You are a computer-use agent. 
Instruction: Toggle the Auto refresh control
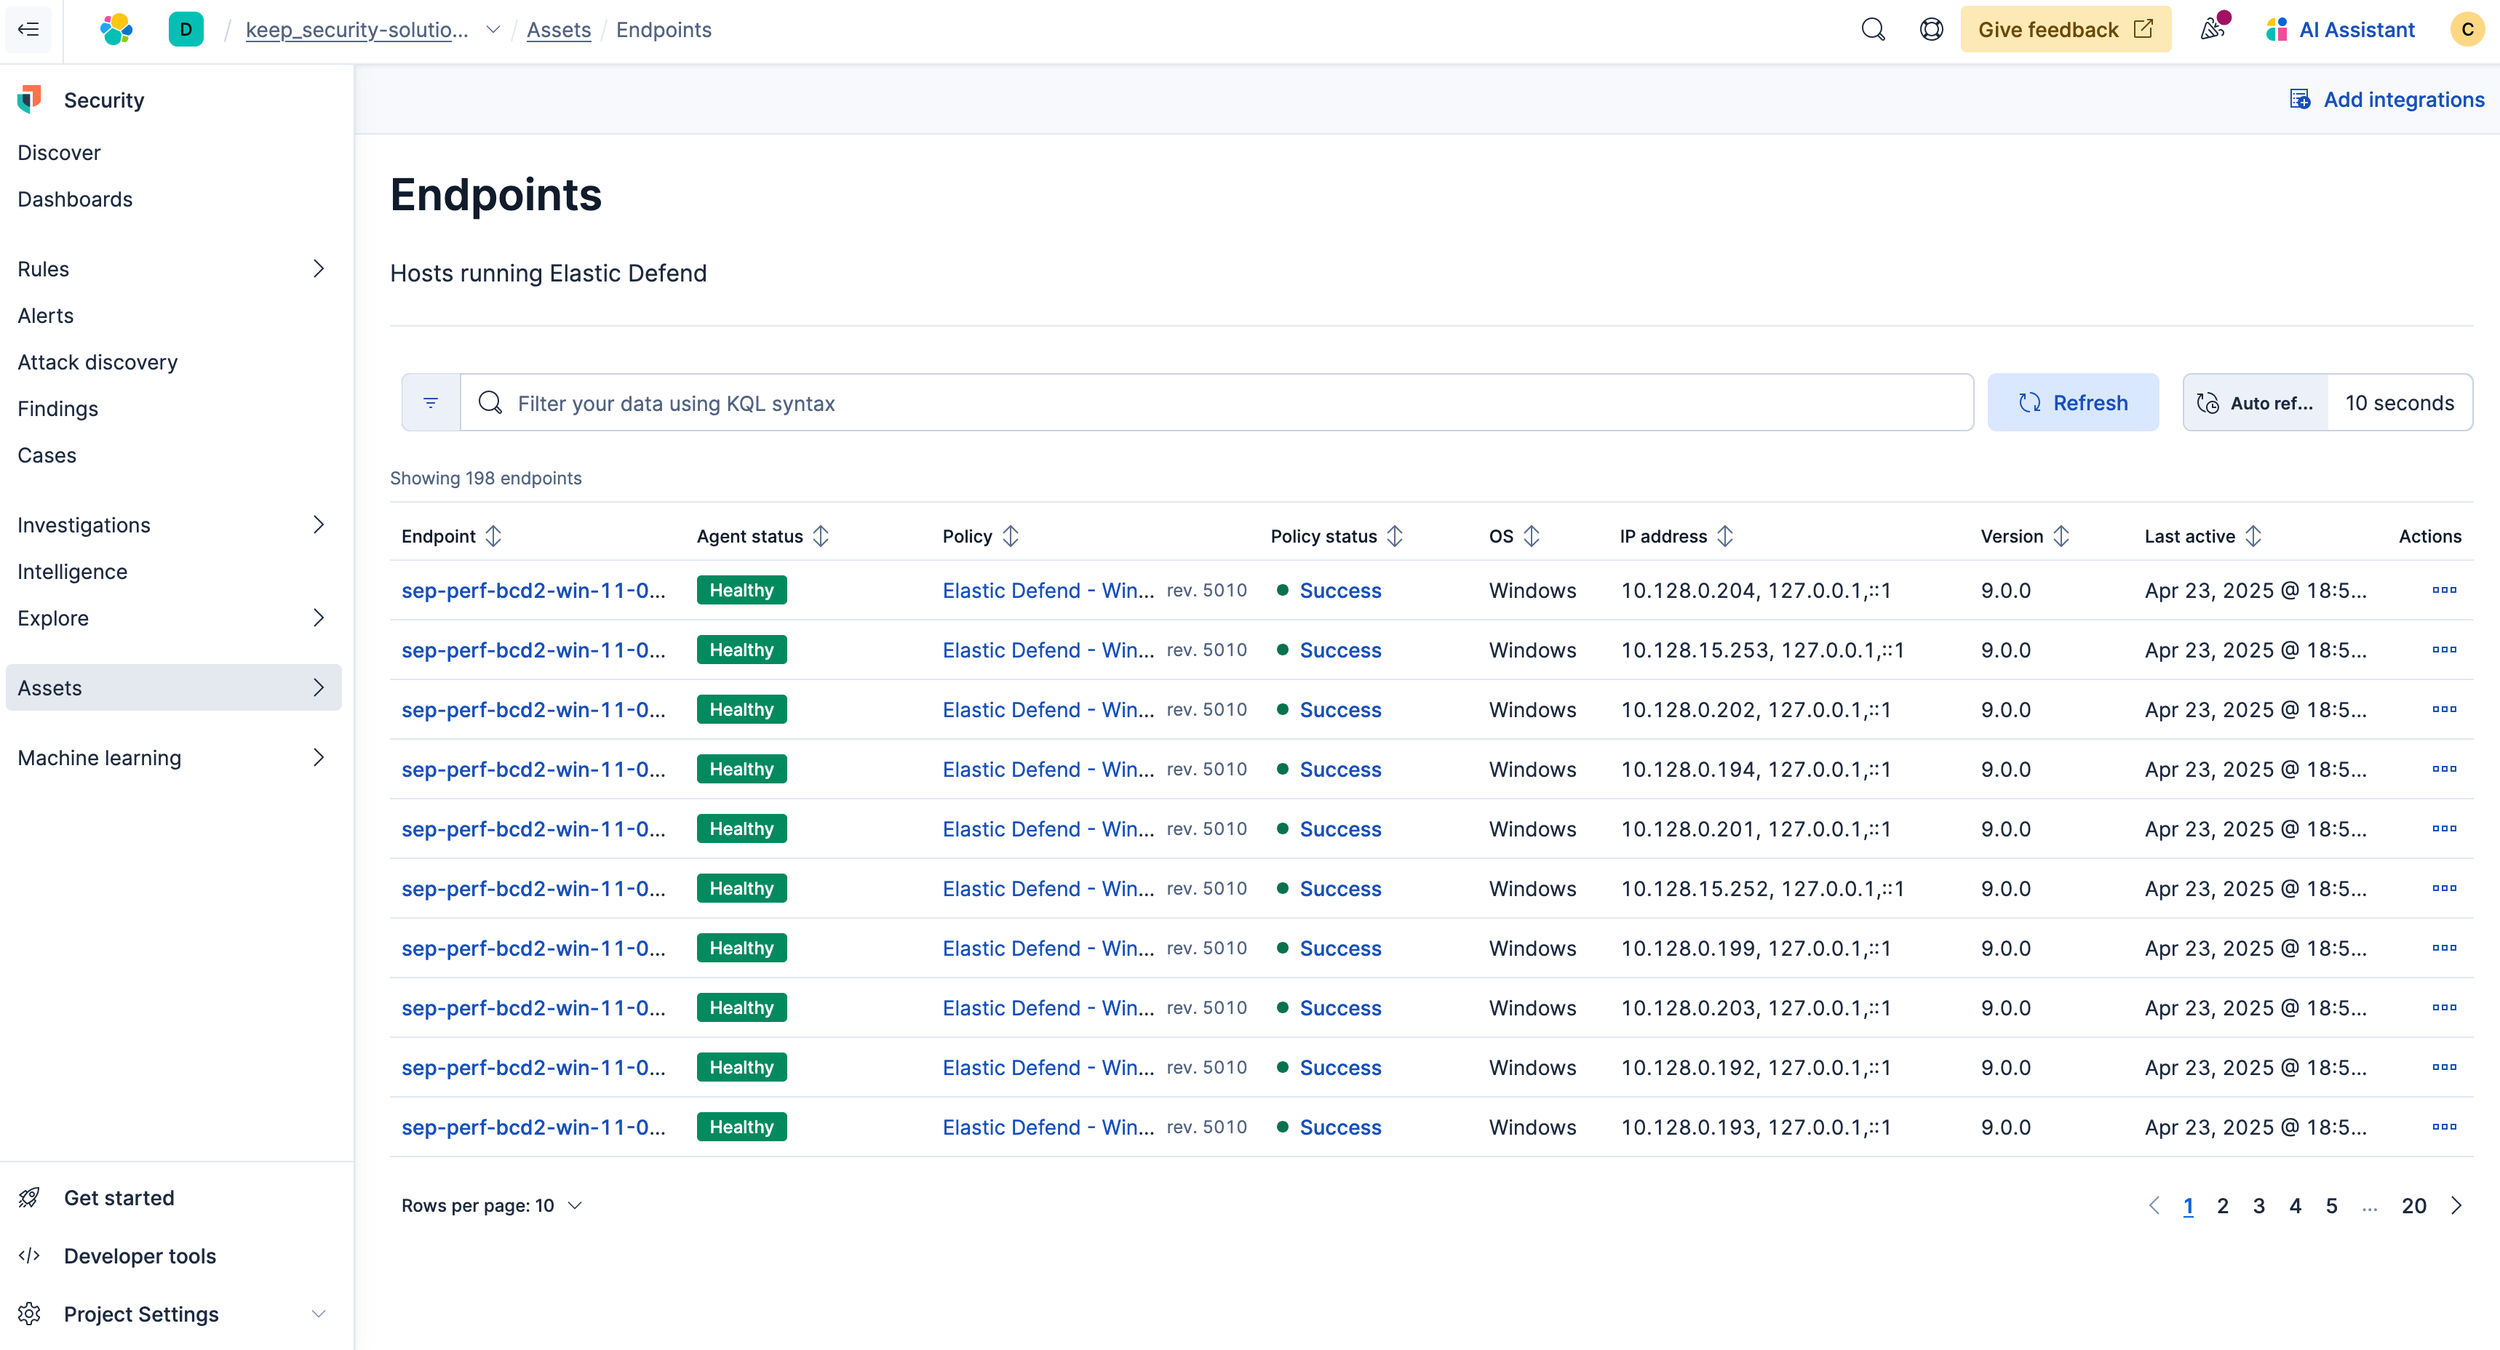coord(2256,403)
